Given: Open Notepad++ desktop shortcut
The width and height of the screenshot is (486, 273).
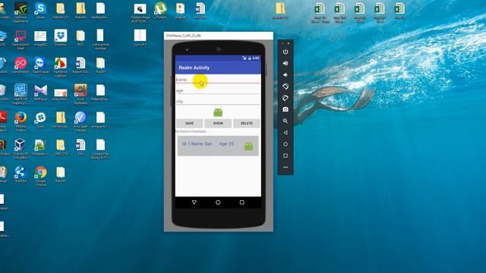Looking at the screenshot, I should [40, 147].
